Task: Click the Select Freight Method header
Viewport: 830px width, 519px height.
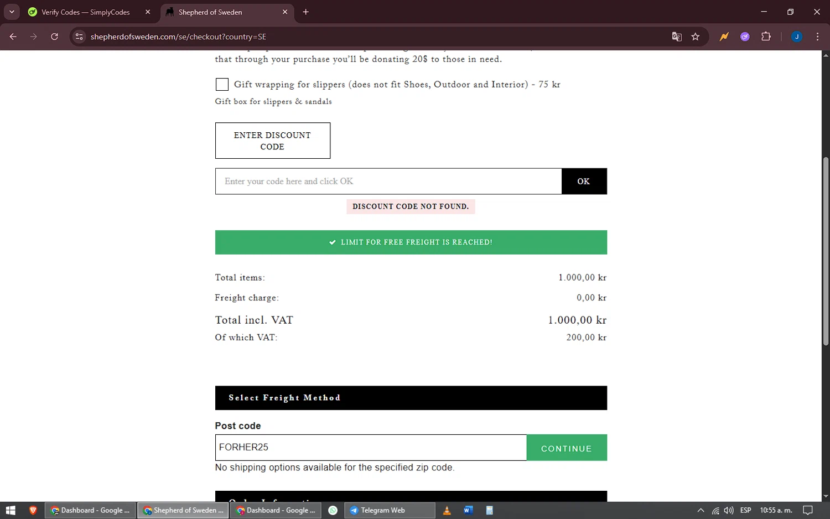Action: click(411, 398)
